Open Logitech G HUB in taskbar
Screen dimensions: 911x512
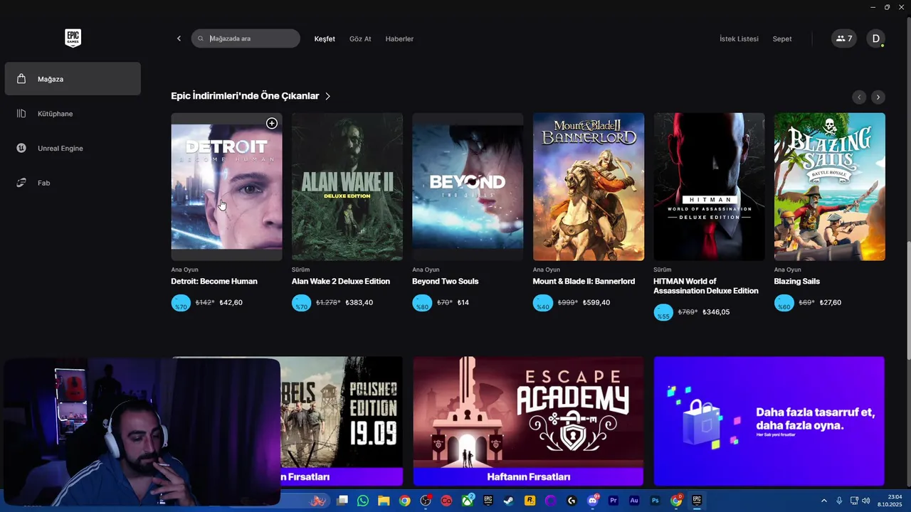click(572, 501)
